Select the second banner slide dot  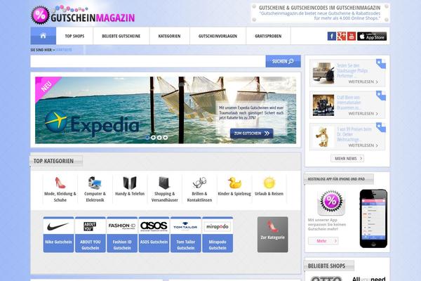click(153, 138)
